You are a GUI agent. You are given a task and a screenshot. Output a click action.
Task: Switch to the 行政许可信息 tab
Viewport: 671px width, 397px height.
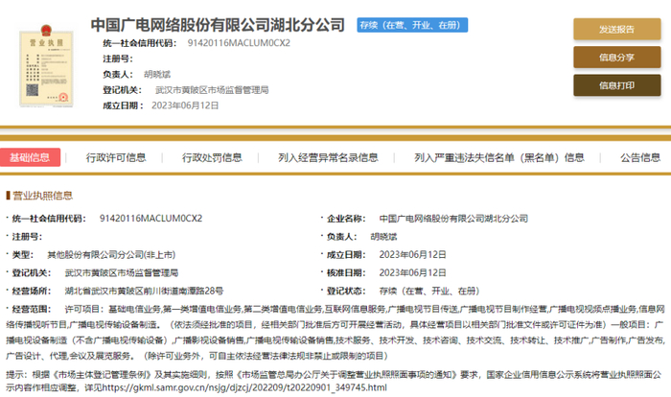[x=116, y=157]
